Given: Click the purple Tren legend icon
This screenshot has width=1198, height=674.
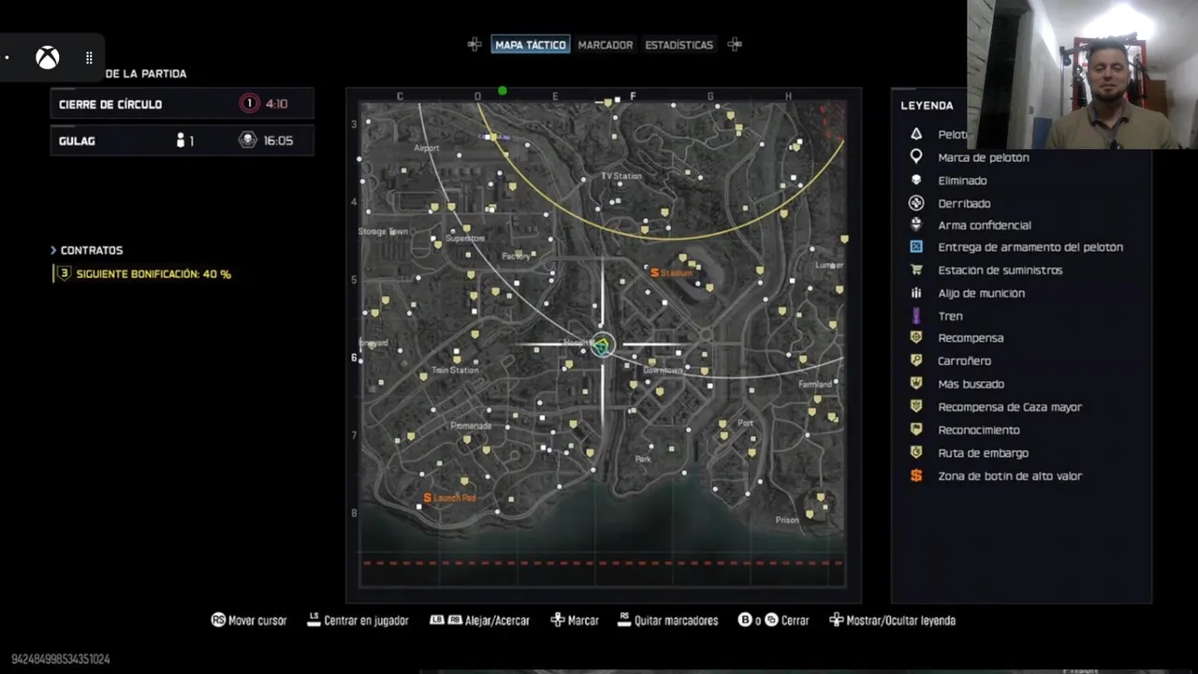Looking at the screenshot, I should [x=916, y=315].
